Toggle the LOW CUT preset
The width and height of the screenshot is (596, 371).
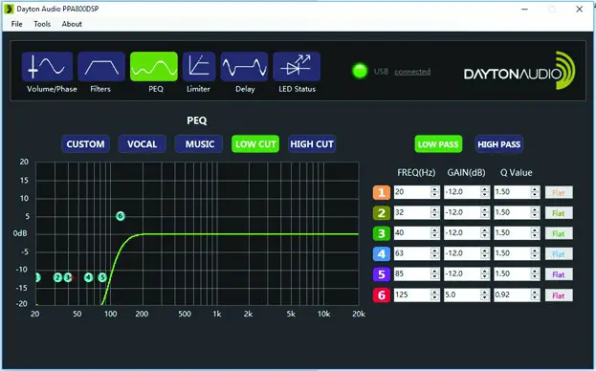pos(255,144)
